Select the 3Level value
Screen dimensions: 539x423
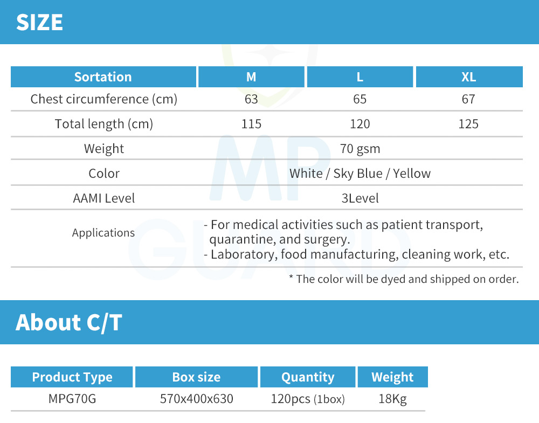pyautogui.click(x=360, y=198)
